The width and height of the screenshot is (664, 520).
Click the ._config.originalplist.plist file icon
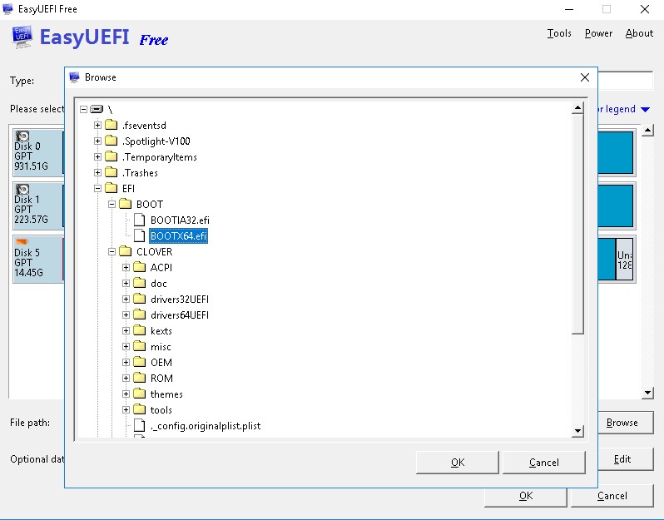(x=139, y=425)
